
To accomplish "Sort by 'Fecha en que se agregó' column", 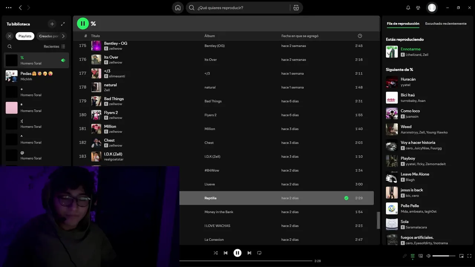I will [x=300, y=36].
